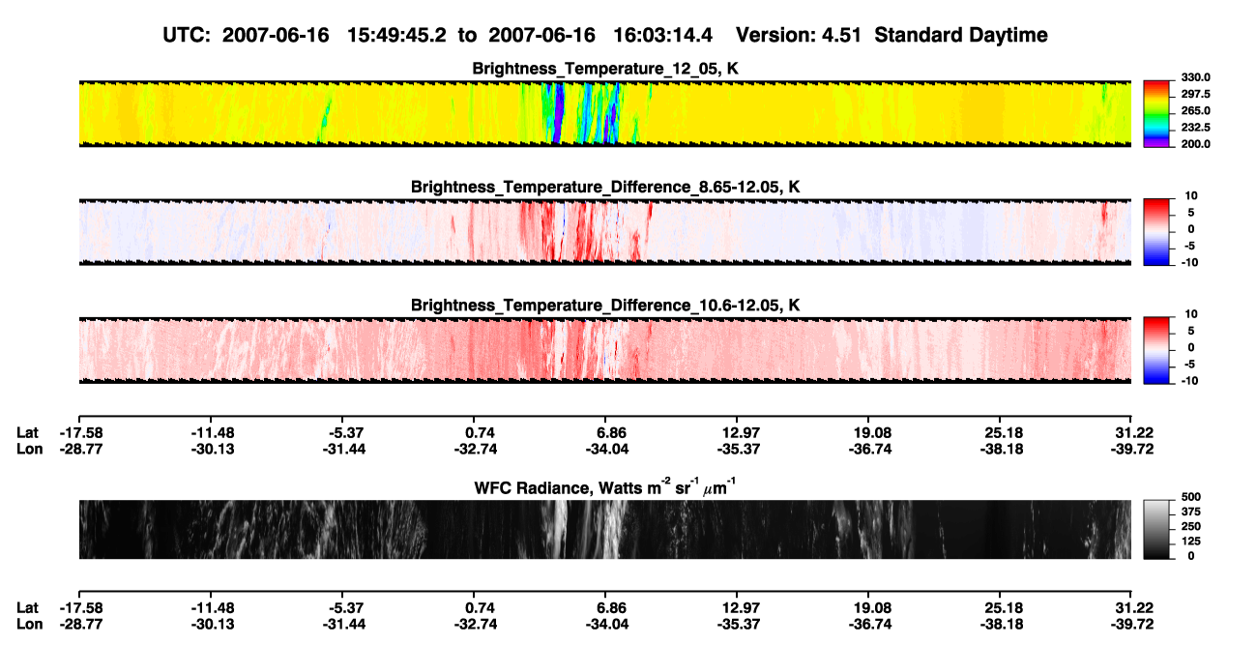The height and width of the screenshot is (645, 1257).
Task: Click longitude -35.37 on the bottom axis
Action: [x=737, y=624]
